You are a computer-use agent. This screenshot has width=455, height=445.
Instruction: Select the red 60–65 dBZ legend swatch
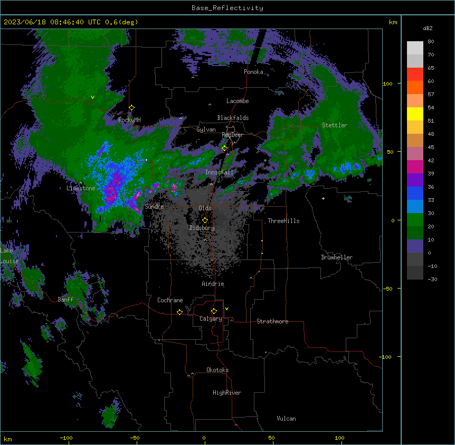pyautogui.click(x=415, y=75)
